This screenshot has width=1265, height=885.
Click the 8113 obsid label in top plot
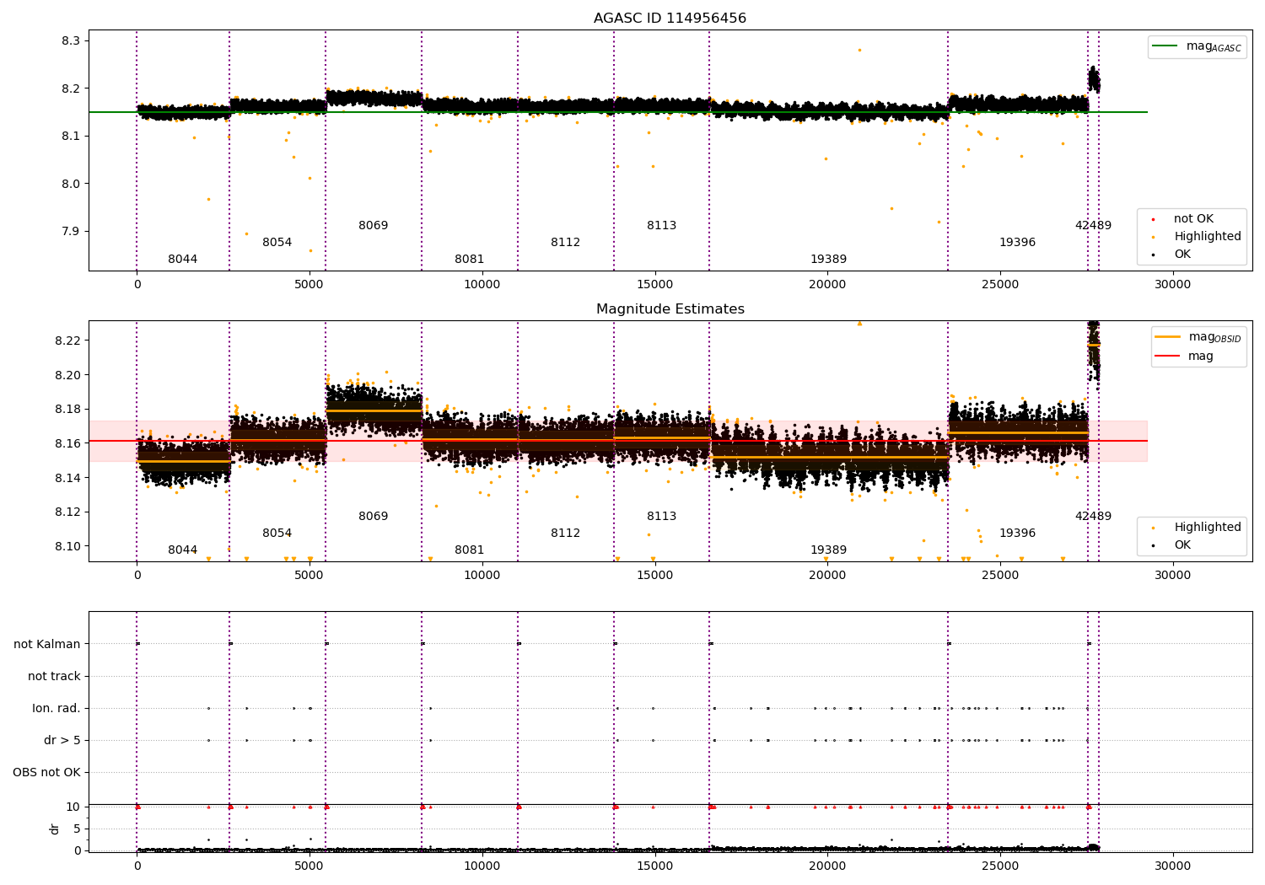pyautogui.click(x=661, y=226)
